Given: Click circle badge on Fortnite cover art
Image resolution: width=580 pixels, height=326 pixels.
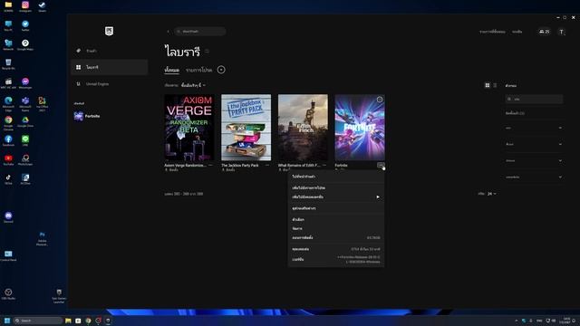Looking at the screenshot, I should 380,100.
